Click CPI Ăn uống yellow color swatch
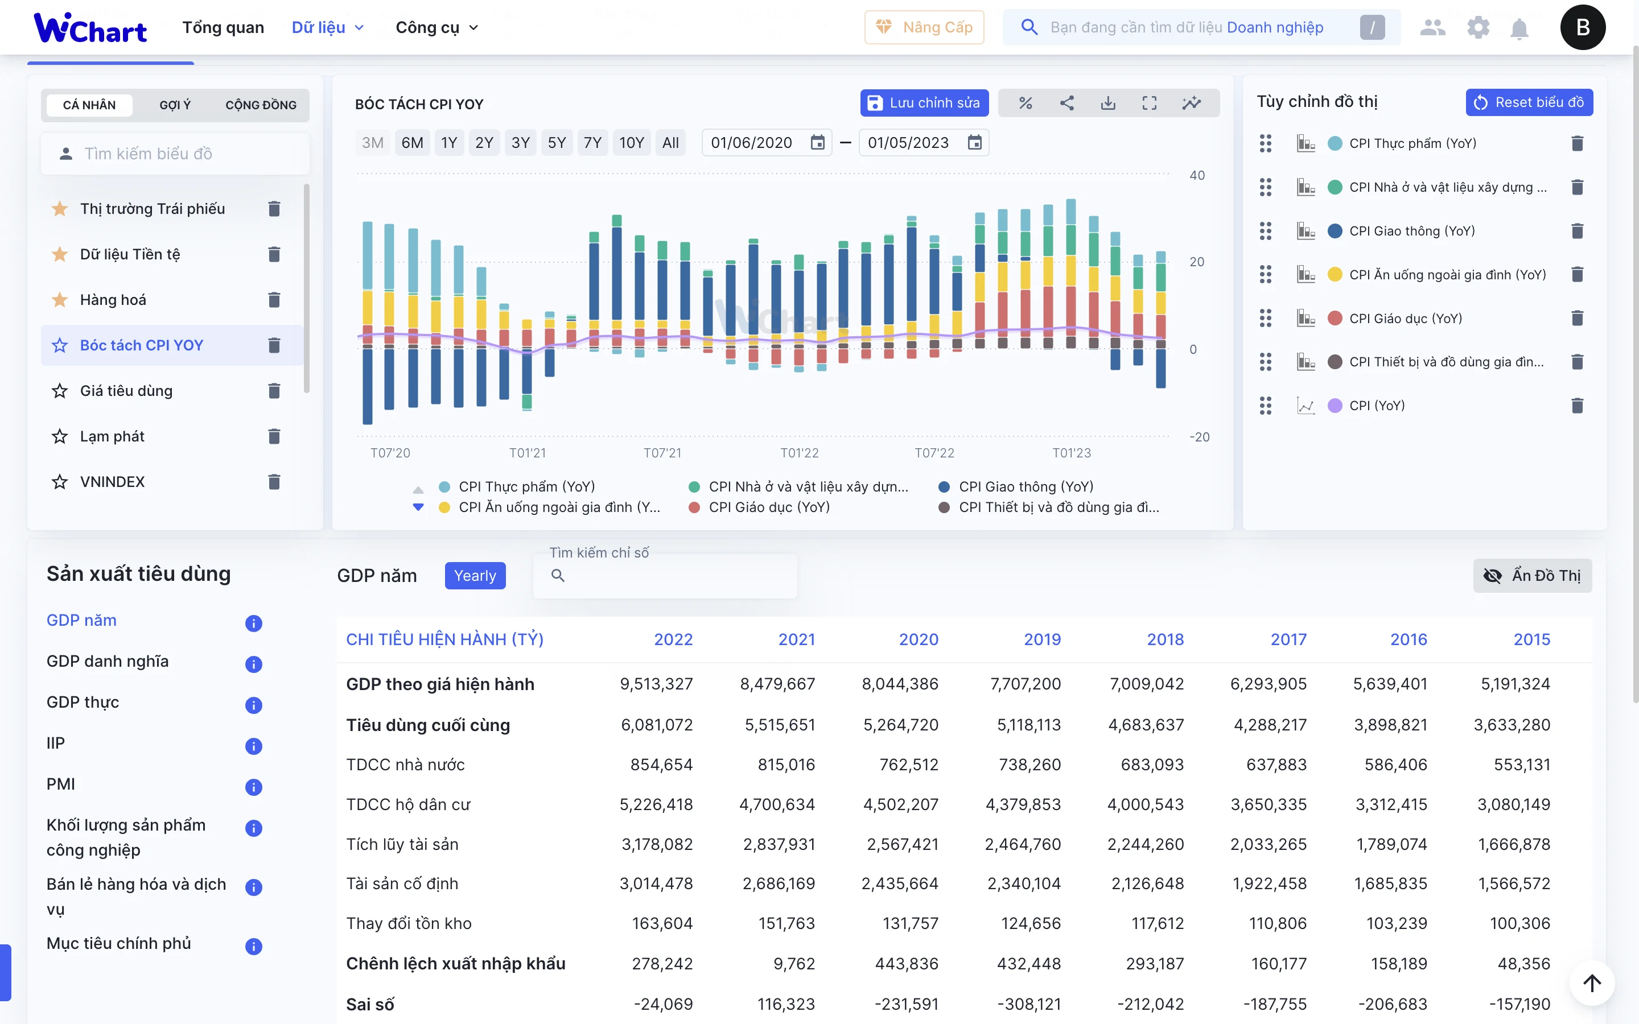The width and height of the screenshot is (1639, 1024). [1334, 274]
